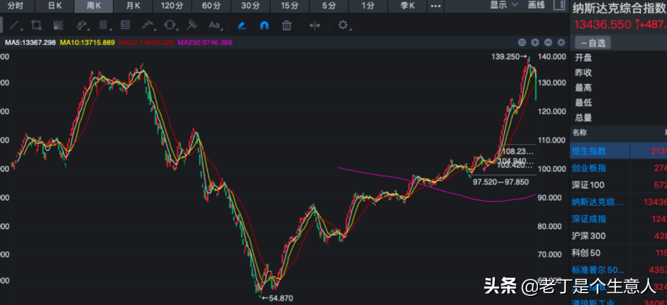Select the rectangle shape drawing tool
667x305 pixels.
pos(36,25)
